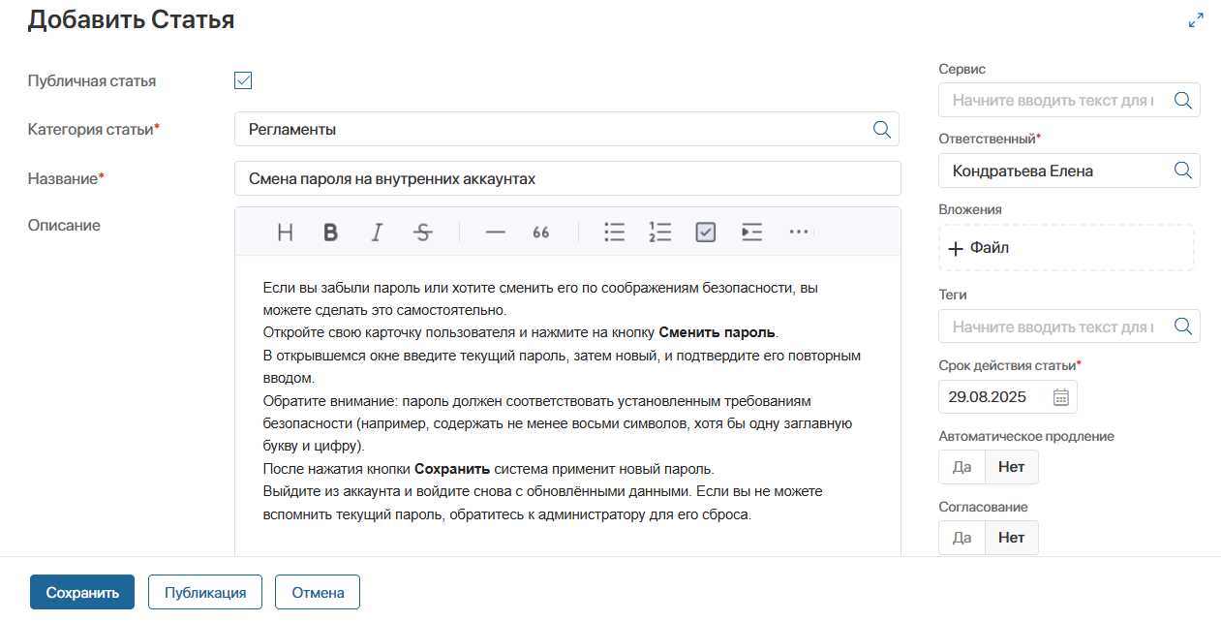The width and height of the screenshot is (1221, 622).
Task: Toggle bold formatting in the editor
Action: click(331, 232)
